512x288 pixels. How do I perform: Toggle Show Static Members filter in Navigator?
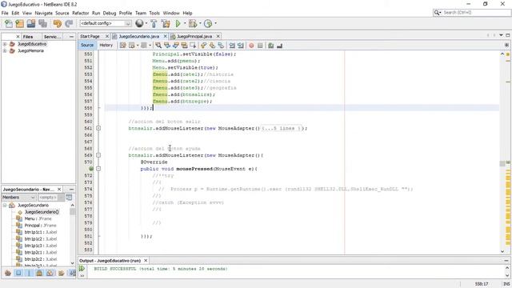29,273
